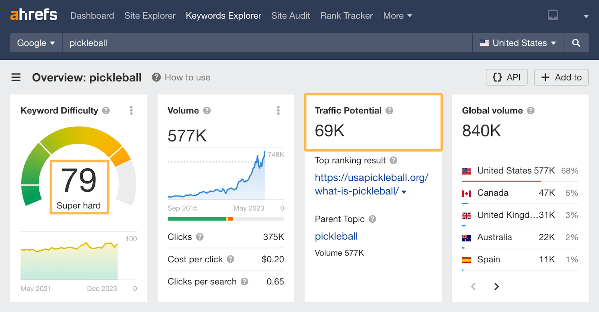The width and height of the screenshot is (599, 312).
Task: Click the API button
Action: click(507, 77)
